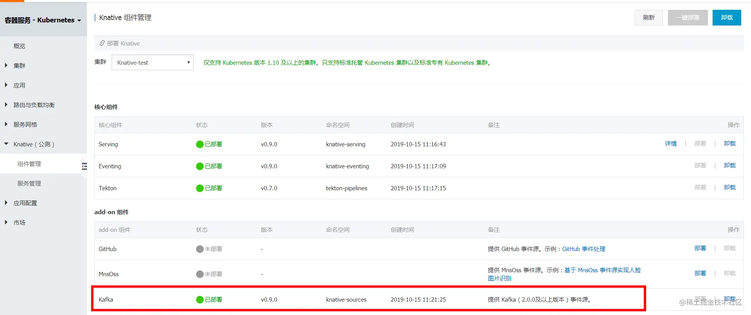Image resolution: width=751 pixels, height=315 pixels.
Task: Click the GitHub add-on name
Action: click(107, 249)
